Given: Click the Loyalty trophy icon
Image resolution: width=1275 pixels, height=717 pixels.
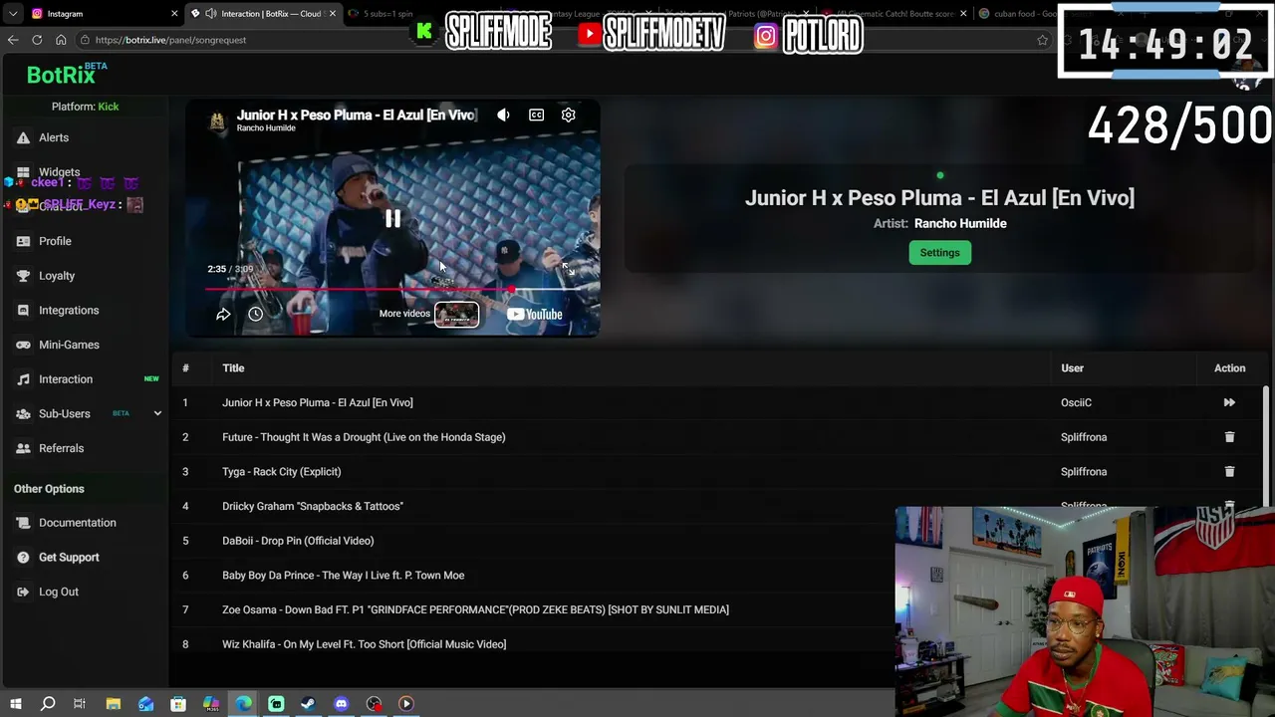Looking at the screenshot, I should click(23, 276).
